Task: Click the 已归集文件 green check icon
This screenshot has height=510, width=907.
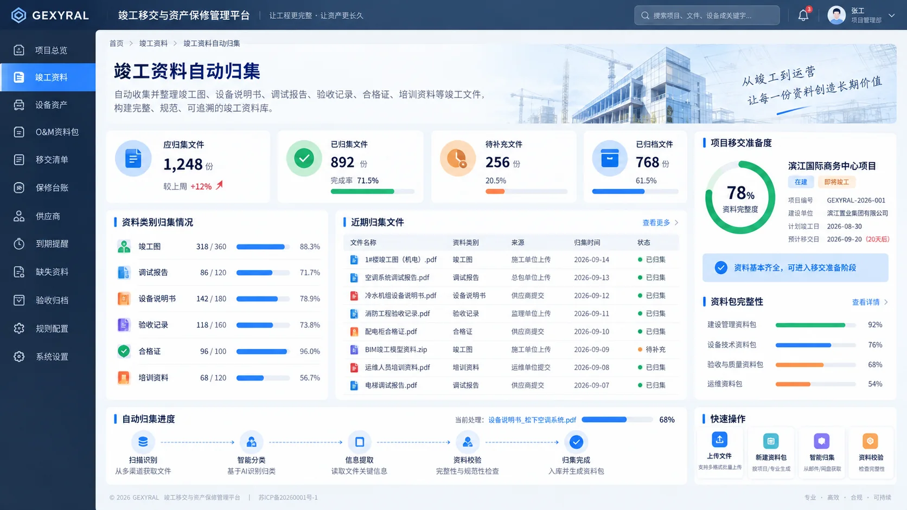Action: tap(304, 158)
